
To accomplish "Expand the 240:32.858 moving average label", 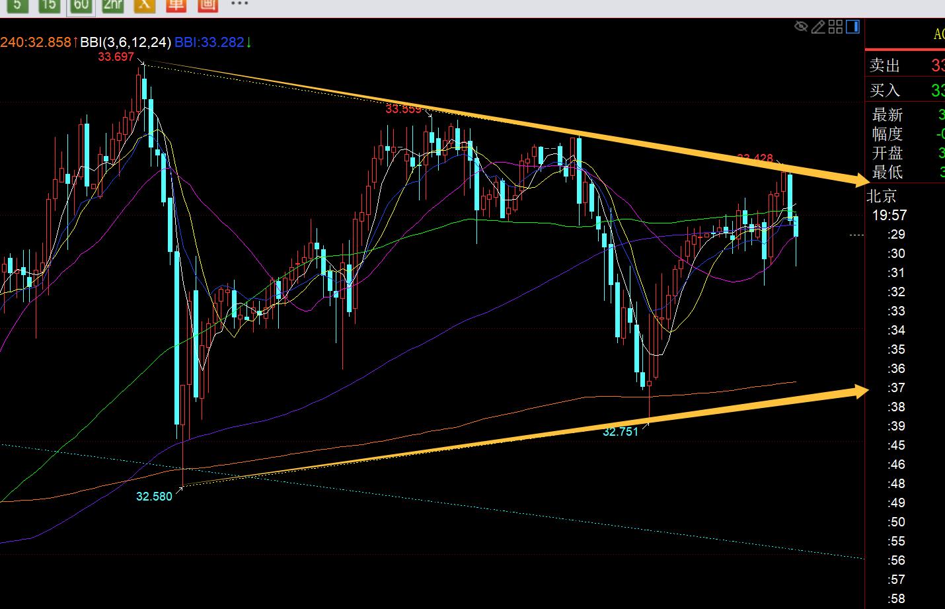I will [36, 42].
